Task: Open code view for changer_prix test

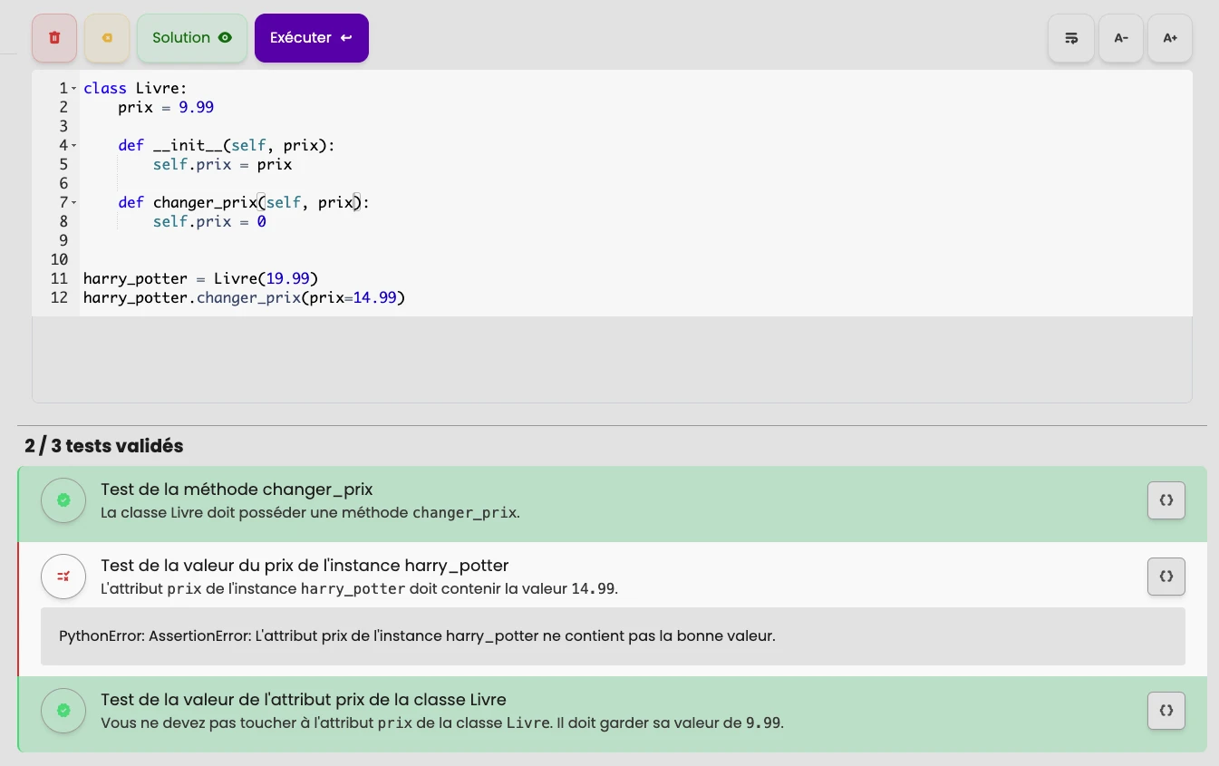Action: pos(1166,499)
